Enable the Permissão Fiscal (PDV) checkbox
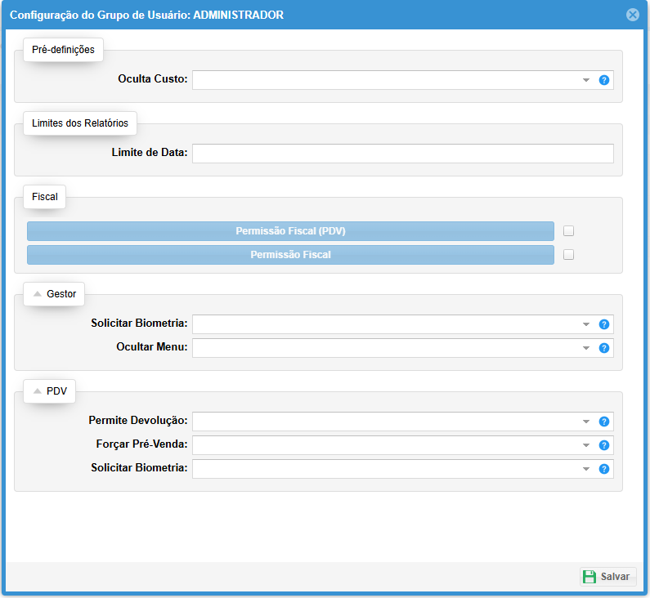Viewport: 650px width, 598px height. pos(569,231)
